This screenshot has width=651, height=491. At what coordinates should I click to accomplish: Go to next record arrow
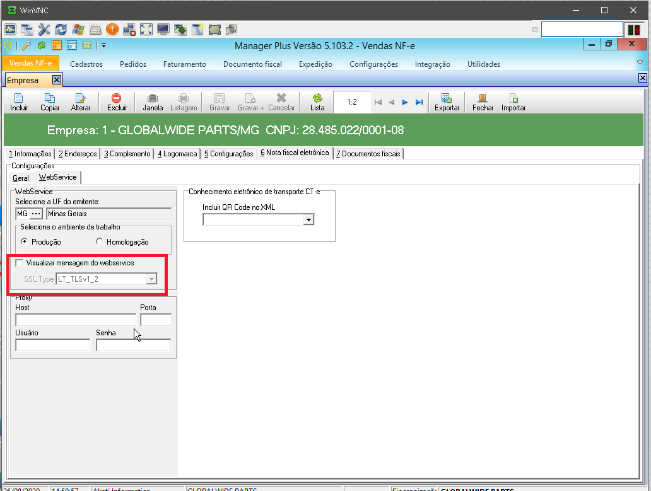[405, 102]
